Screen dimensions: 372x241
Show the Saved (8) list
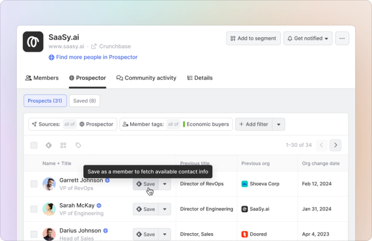point(85,101)
